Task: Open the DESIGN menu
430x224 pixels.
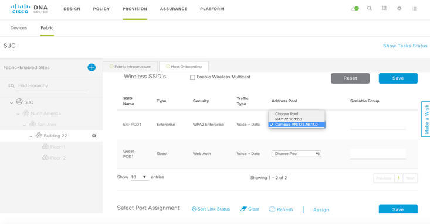Action: coord(72,9)
